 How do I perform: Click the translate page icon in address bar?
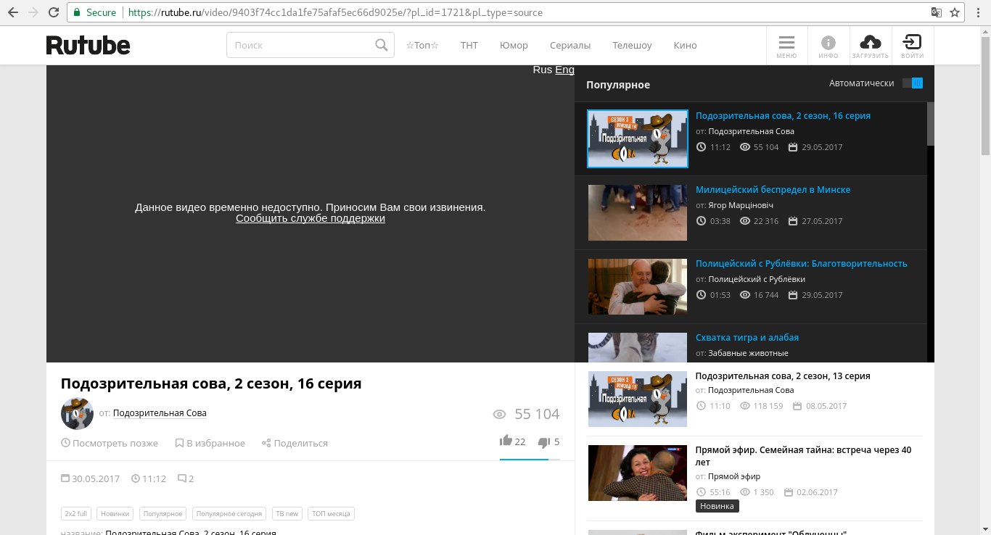(x=937, y=12)
